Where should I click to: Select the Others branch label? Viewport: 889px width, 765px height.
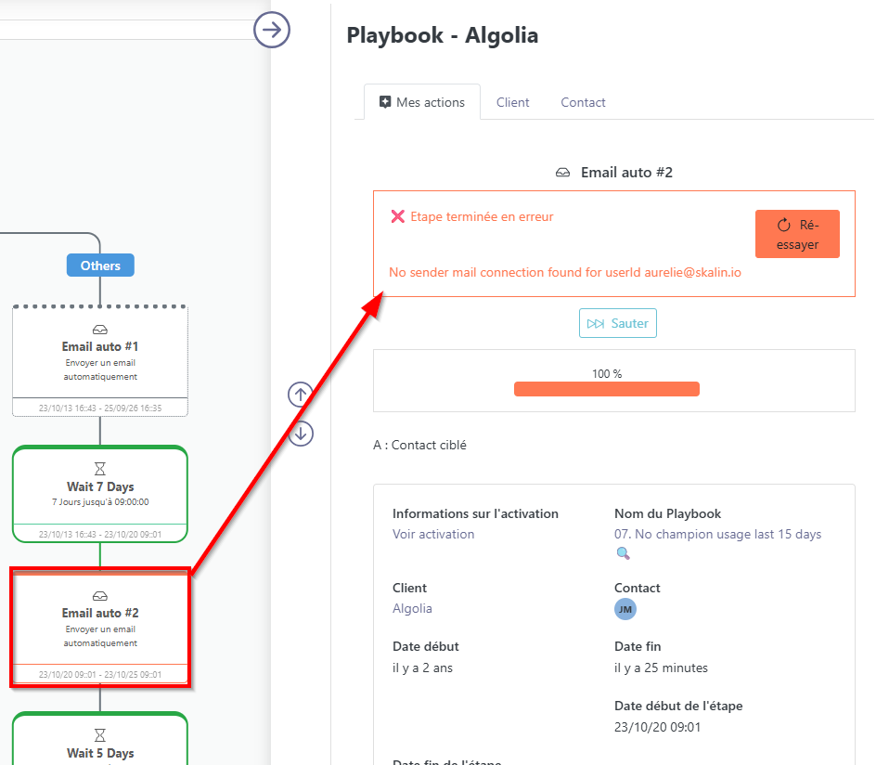pyautogui.click(x=100, y=266)
